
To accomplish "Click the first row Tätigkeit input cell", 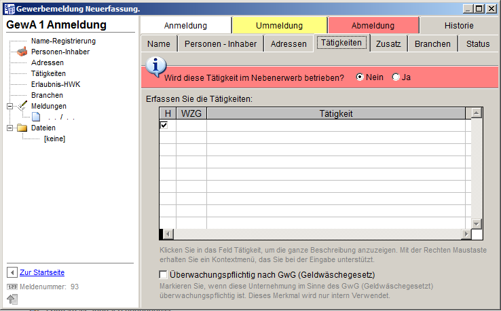I will click(x=335, y=126).
